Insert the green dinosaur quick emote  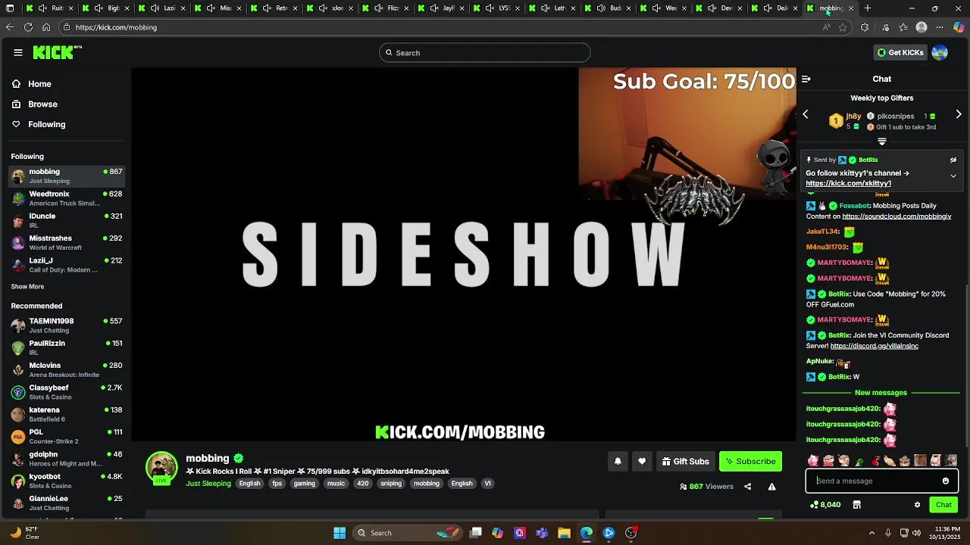[859, 460]
